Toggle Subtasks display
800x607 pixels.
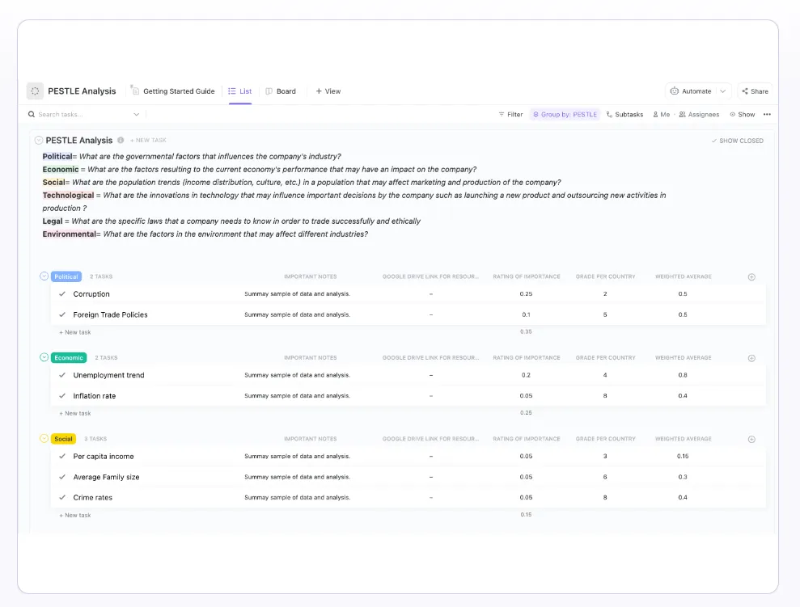(624, 114)
